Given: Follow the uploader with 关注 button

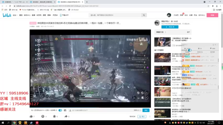Looking at the screenshot, I should (x=170, y=27).
